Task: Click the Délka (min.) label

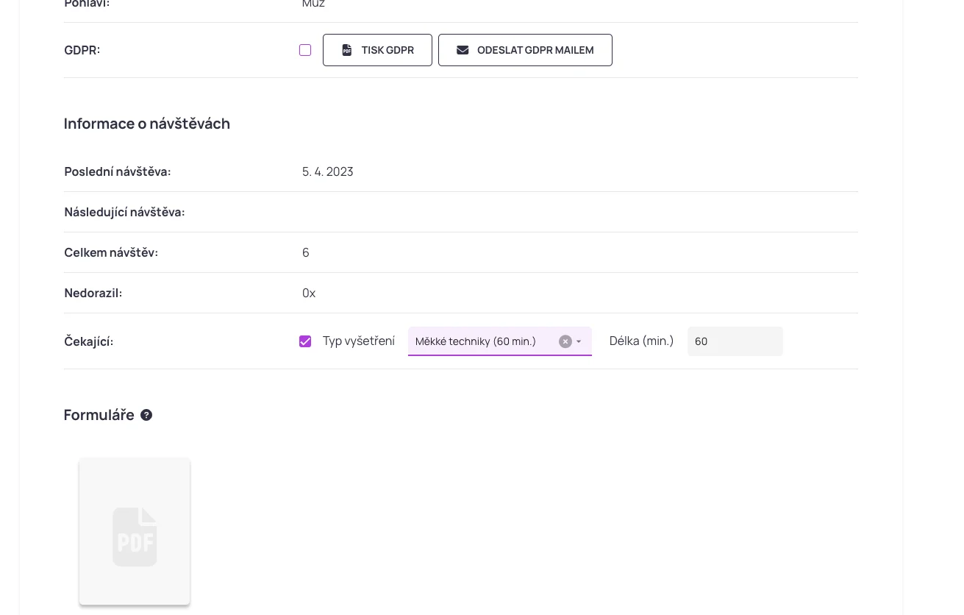Action: pos(641,341)
